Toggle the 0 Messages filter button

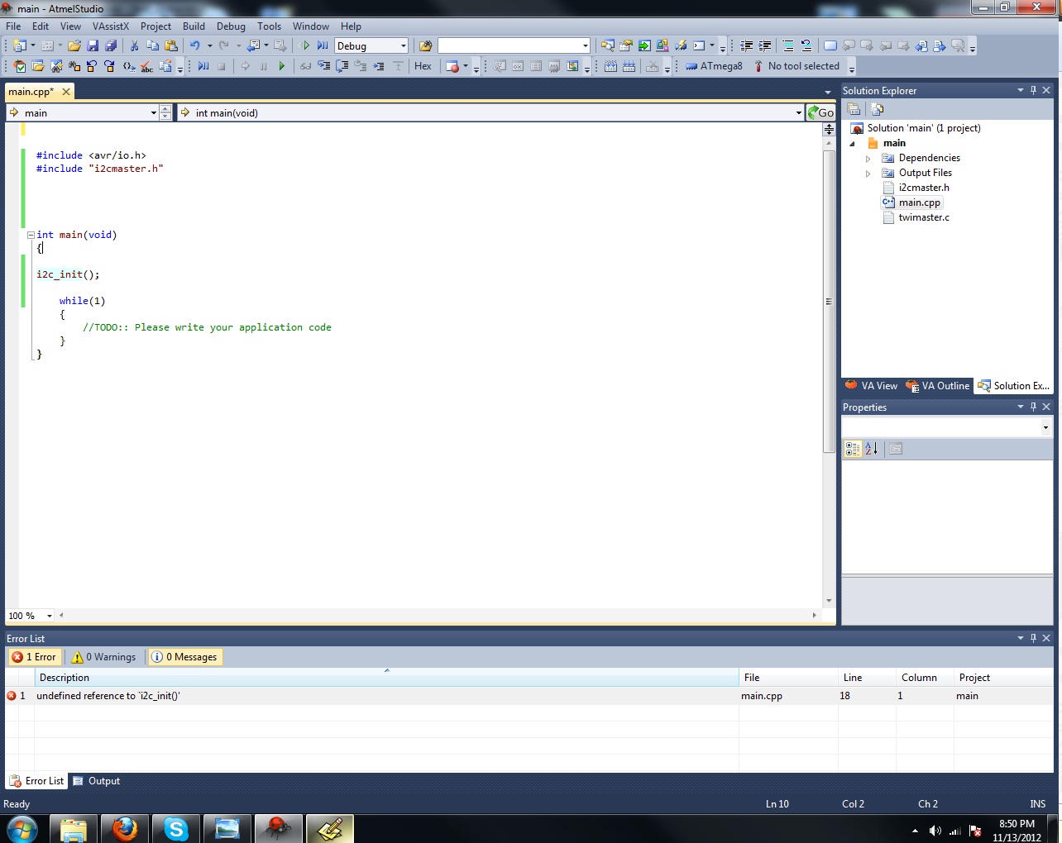coord(184,657)
